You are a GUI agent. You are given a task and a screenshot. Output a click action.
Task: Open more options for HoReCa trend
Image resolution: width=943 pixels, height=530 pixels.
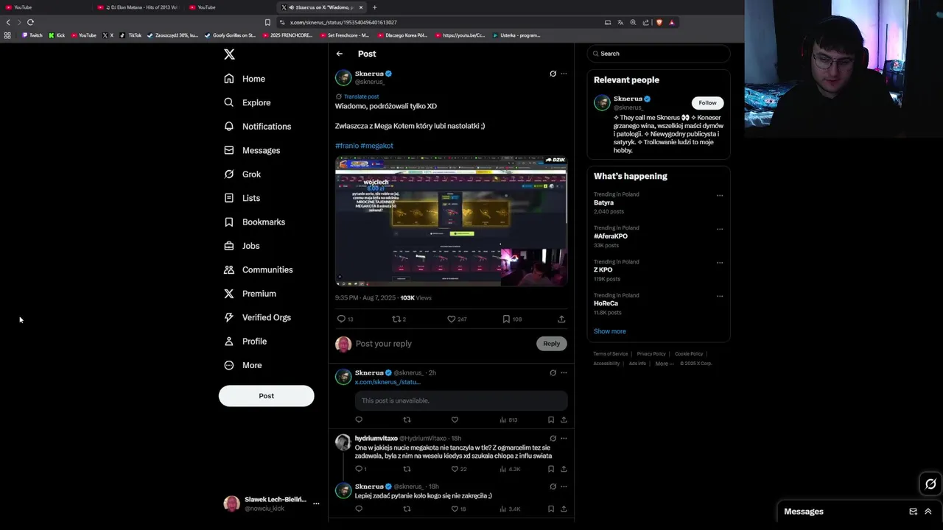720,296
